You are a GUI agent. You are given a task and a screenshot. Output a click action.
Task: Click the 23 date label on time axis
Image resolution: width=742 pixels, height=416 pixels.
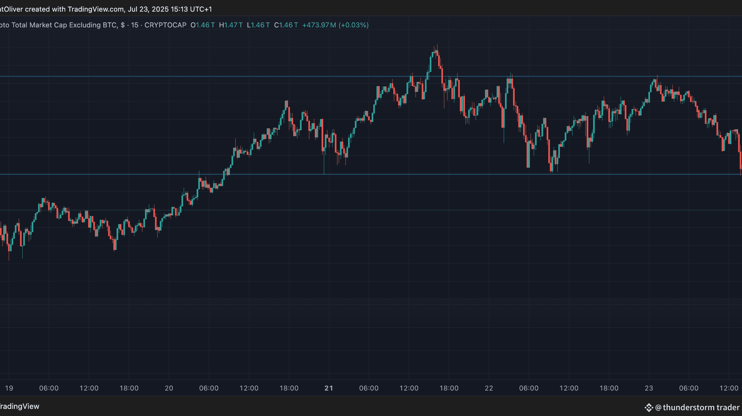point(649,388)
